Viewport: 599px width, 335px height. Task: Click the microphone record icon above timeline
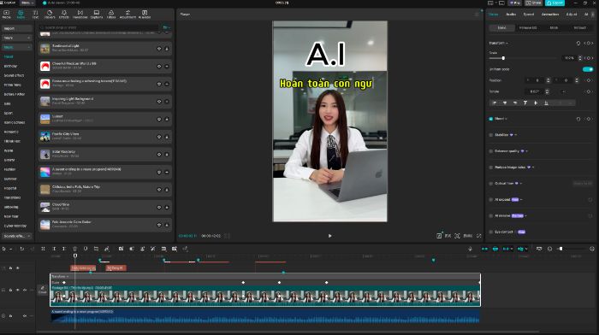pyautogui.click(x=471, y=249)
